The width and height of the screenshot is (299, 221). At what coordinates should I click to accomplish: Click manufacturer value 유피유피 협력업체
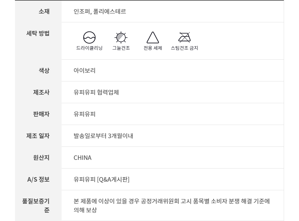96,92
